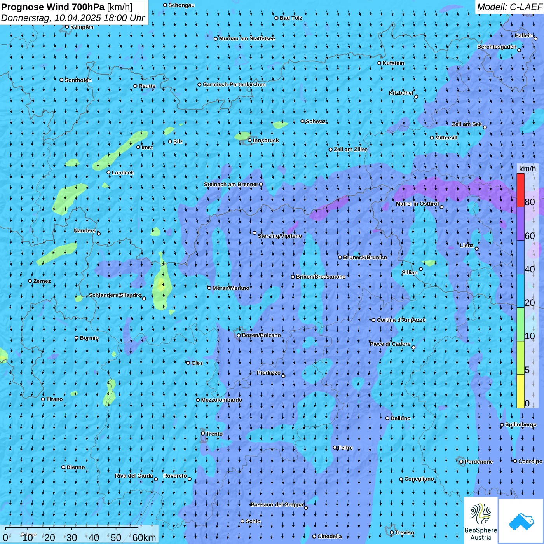Click the Schongau label
Screen dimensions: 544x544
point(181,5)
